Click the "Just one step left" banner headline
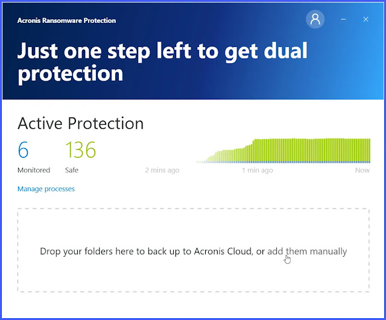 pos(162,61)
